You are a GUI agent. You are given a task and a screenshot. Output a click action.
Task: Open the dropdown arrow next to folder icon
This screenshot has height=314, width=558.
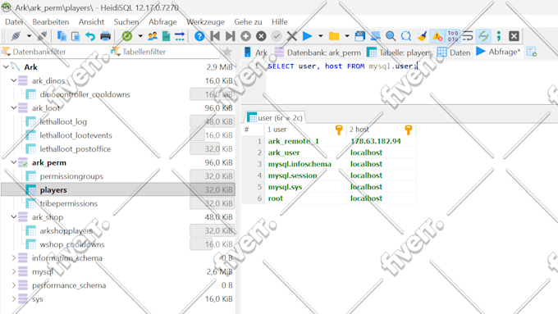347,36
